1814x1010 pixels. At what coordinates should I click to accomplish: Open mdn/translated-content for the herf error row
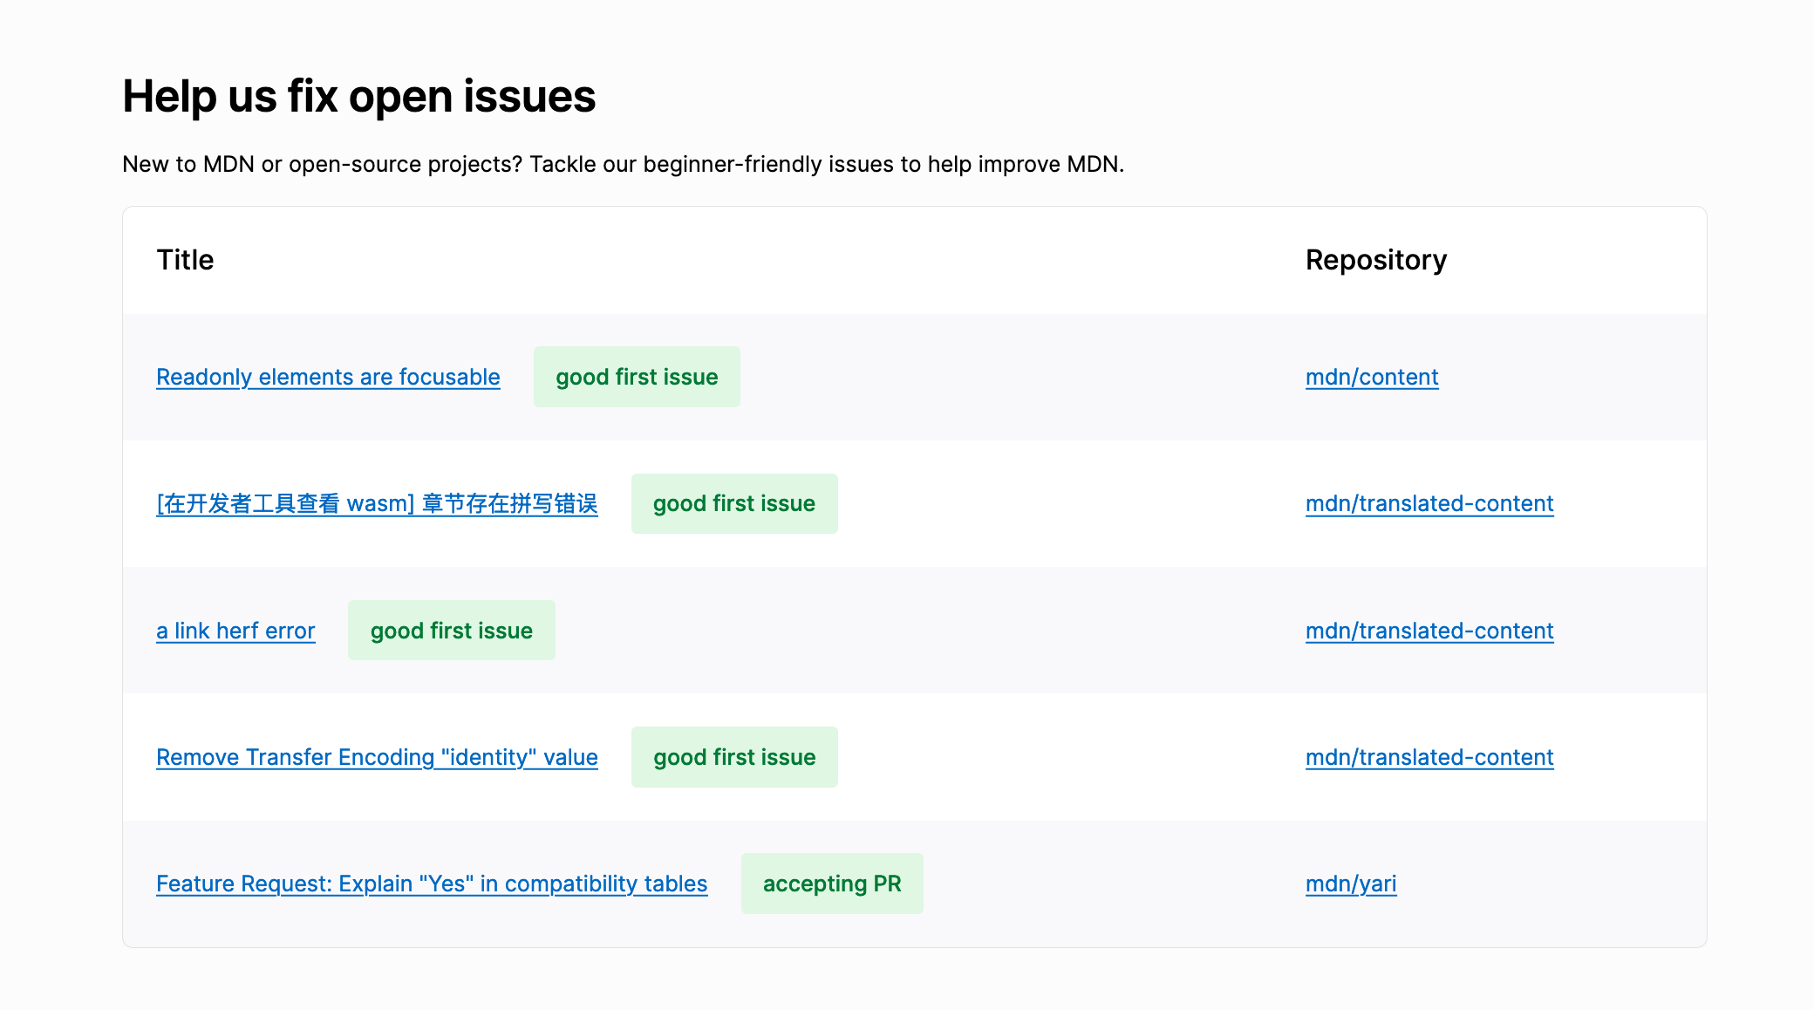click(1429, 630)
